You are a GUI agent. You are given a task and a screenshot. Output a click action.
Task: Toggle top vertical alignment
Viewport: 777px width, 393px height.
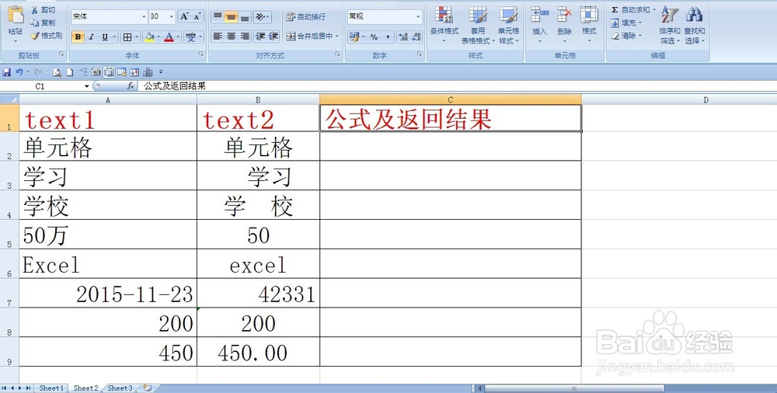pos(218,17)
